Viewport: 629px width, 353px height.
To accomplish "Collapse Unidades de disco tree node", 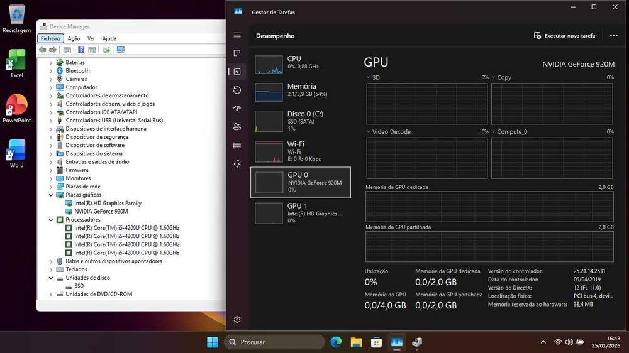I will click(51, 278).
